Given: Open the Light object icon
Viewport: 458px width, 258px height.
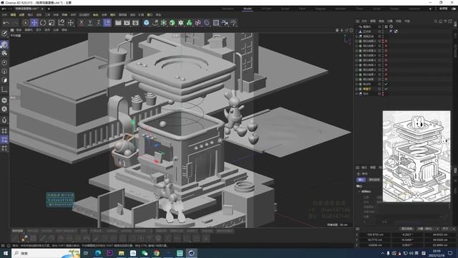Looking at the screenshot, I should click(233, 23).
